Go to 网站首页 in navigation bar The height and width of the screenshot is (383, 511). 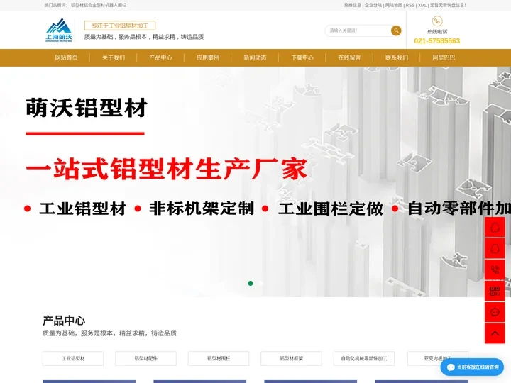(66, 57)
